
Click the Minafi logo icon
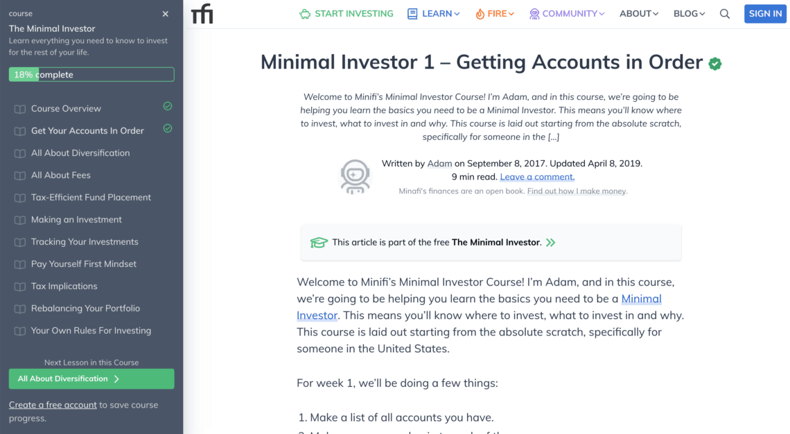202,14
